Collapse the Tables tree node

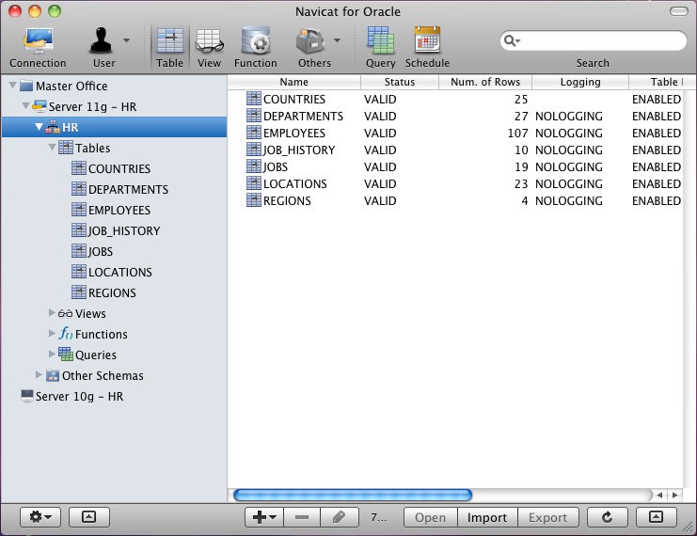(53, 147)
